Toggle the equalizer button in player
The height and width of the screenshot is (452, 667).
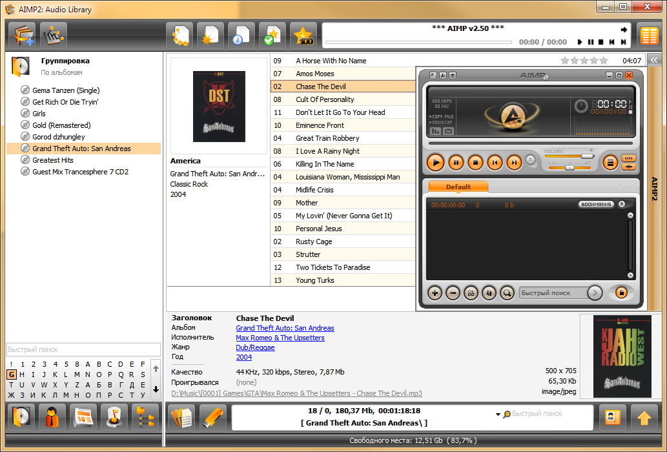coord(629,158)
